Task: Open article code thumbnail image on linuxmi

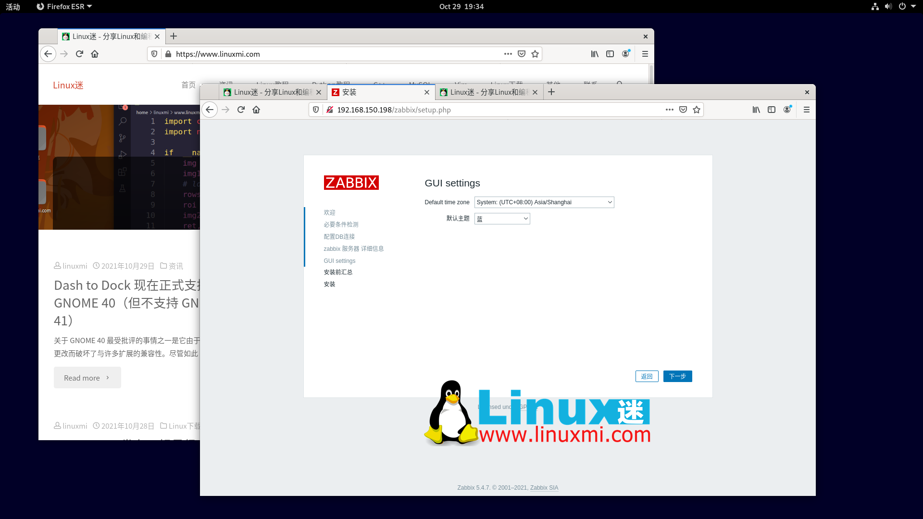Action: pos(119,167)
